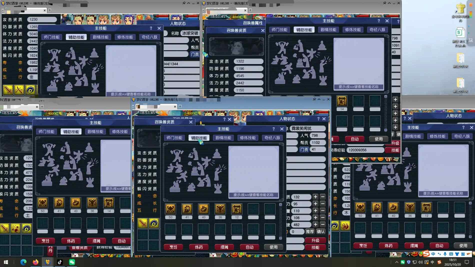The image size is (475, 267).
Task: Choose level-50 skill icon in bottom-right game window
Action: pos(360,207)
